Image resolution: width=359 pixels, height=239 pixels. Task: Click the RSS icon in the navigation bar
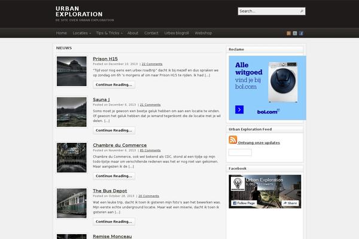(x=288, y=33)
